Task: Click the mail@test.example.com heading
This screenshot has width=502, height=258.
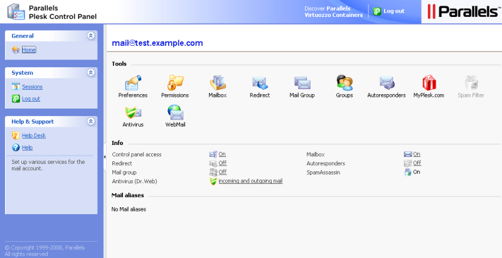Action: click(158, 43)
